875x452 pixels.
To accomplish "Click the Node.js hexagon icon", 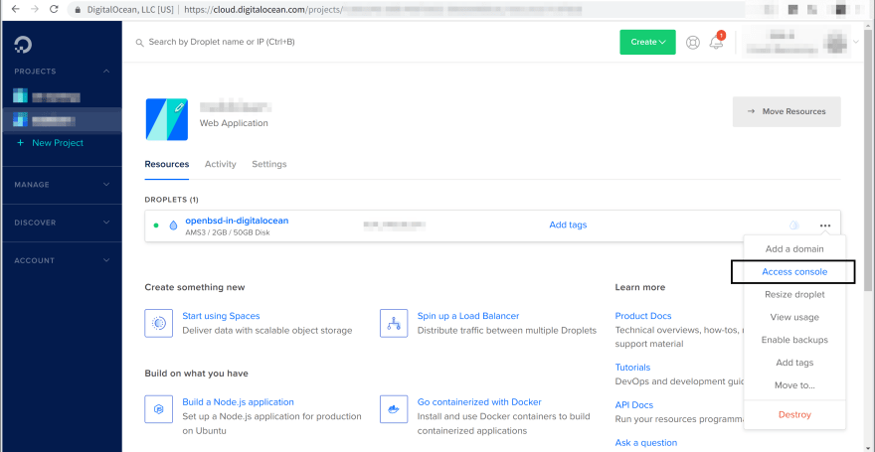I will [158, 409].
